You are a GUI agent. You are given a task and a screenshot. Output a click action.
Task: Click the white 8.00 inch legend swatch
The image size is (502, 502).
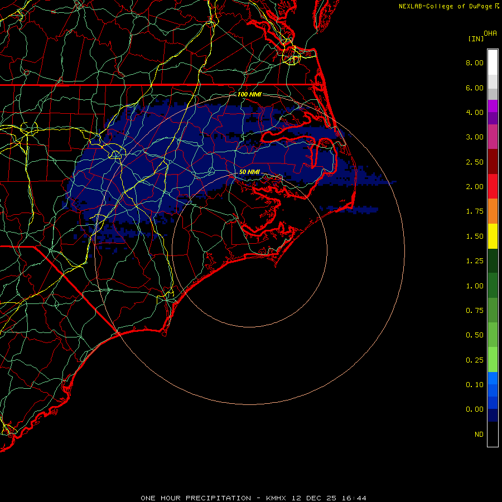coord(493,62)
